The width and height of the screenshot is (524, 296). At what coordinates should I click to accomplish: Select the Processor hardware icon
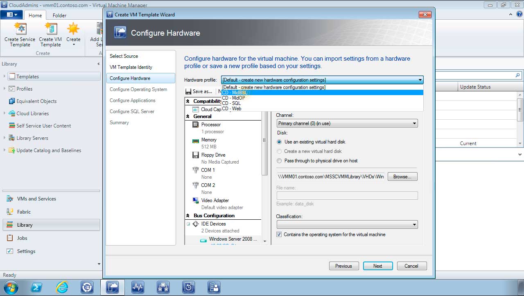tap(196, 125)
